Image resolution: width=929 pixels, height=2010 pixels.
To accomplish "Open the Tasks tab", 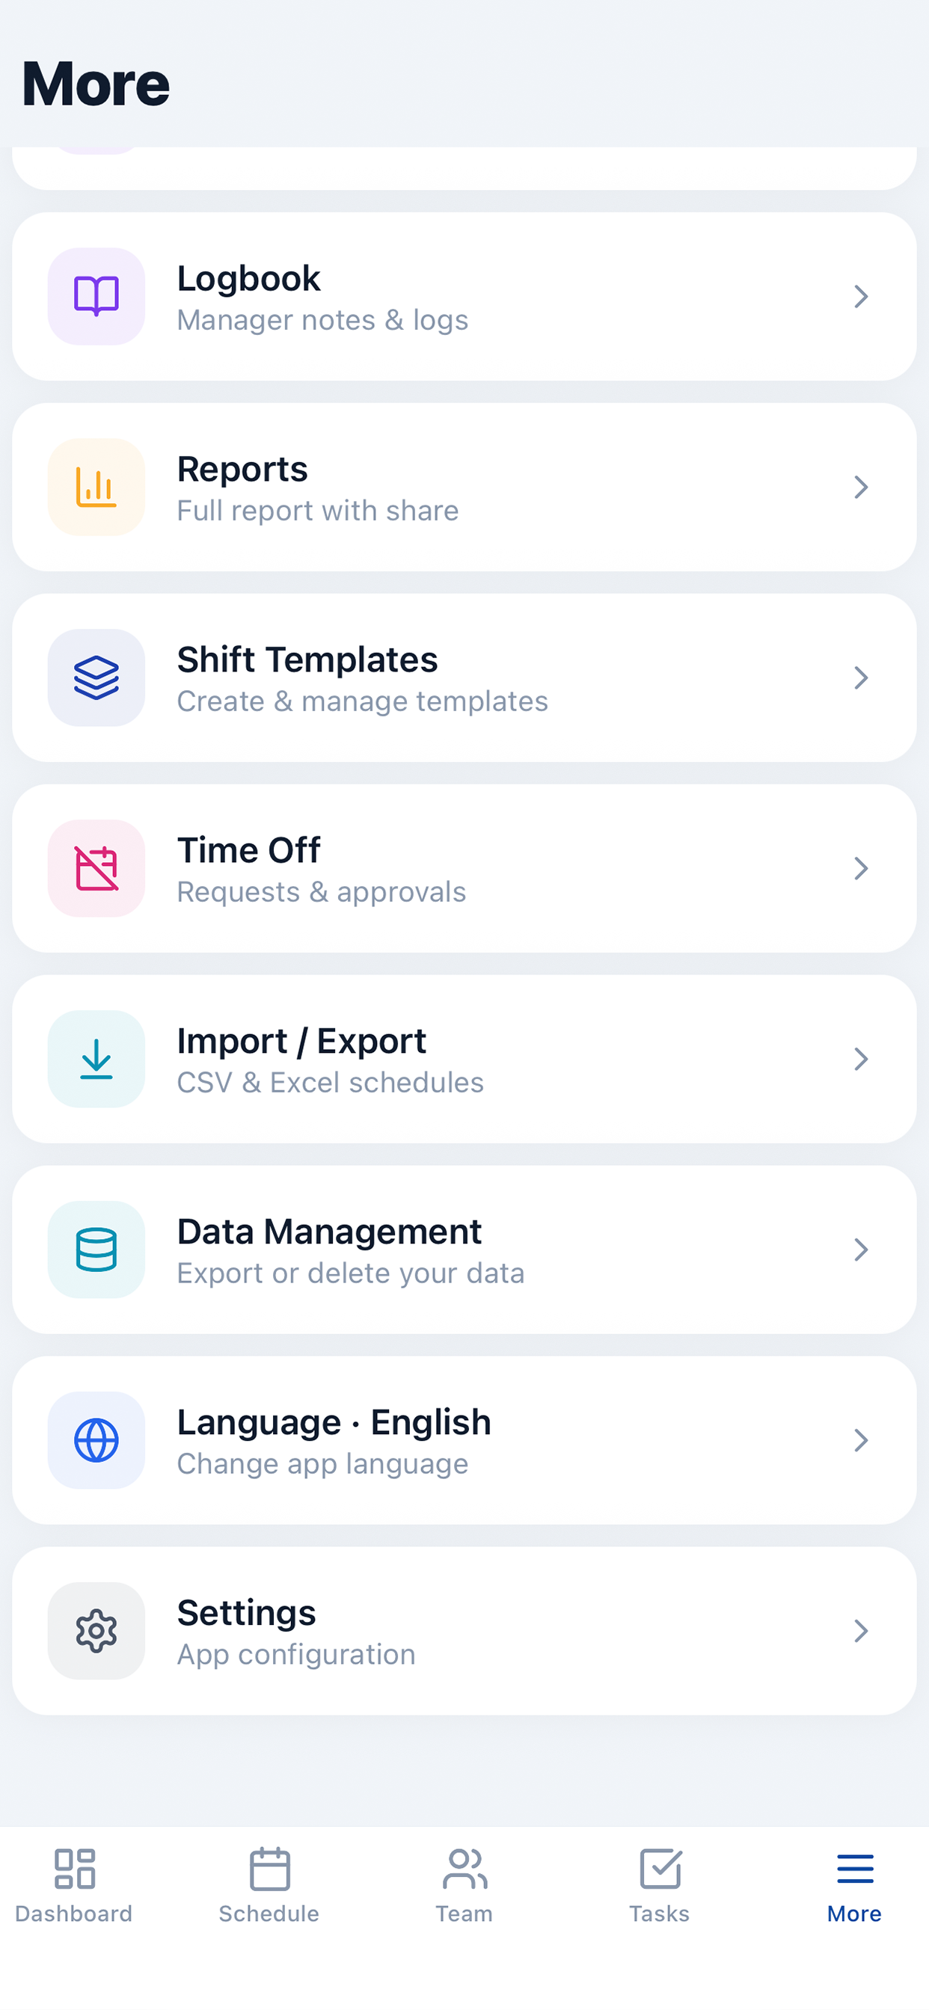I will point(660,1885).
